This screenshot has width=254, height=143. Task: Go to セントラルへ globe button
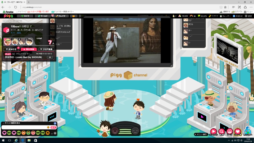(248, 131)
